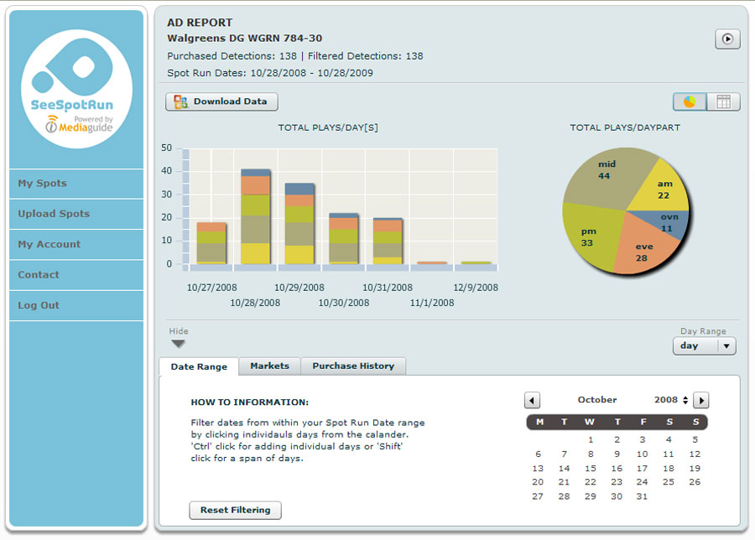The height and width of the screenshot is (540, 755).
Task: Click the Download Data button
Action: 221,101
